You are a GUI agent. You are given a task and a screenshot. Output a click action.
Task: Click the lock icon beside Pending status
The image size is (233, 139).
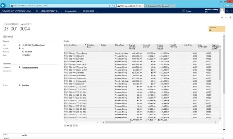[20, 85]
